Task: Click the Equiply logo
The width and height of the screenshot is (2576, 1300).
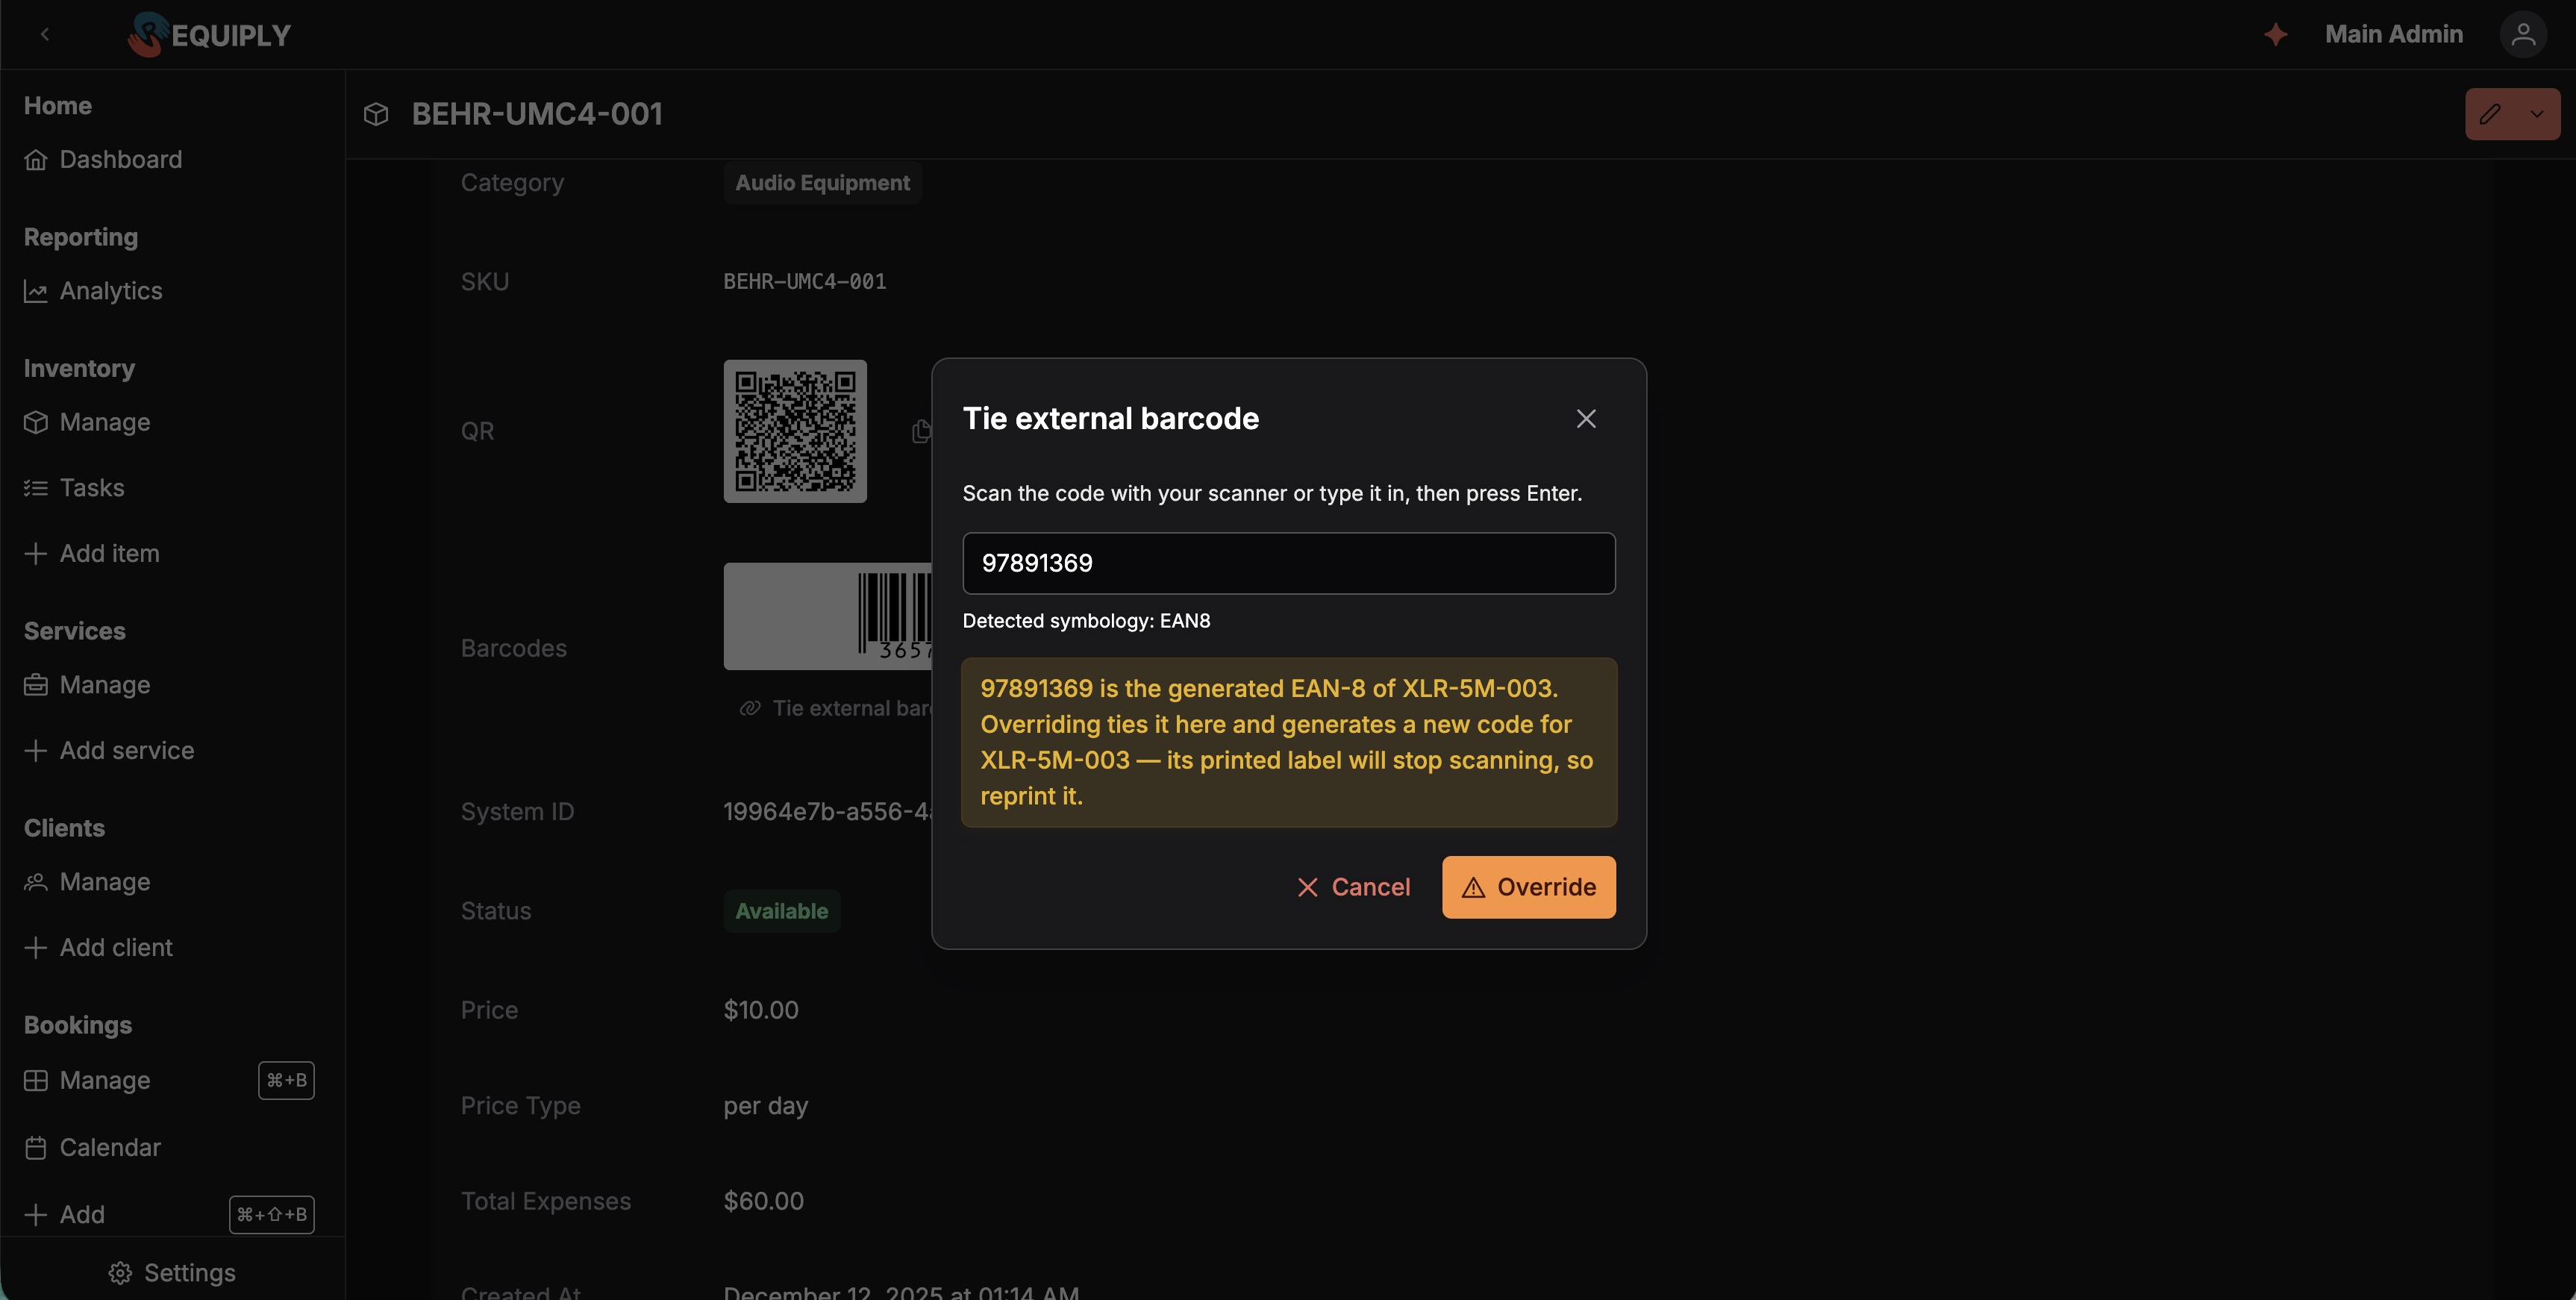Action: pyautogui.click(x=209, y=35)
